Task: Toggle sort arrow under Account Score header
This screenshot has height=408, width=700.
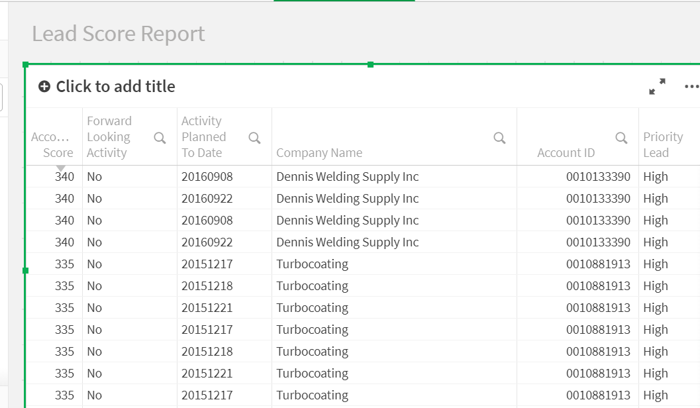Action: 61,168
